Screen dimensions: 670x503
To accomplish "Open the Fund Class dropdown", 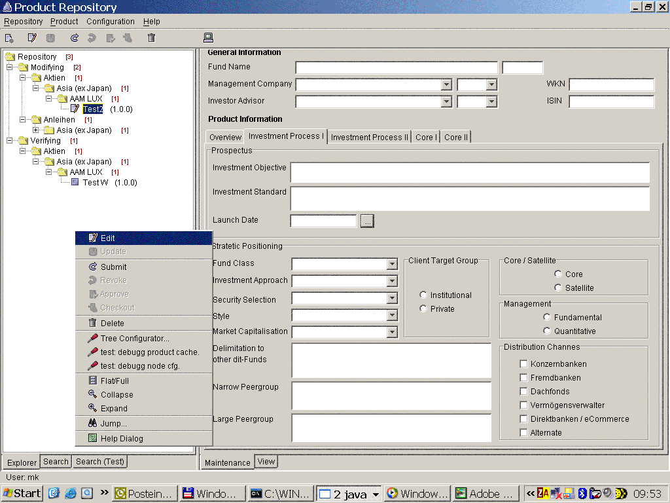I will [x=392, y=264].
